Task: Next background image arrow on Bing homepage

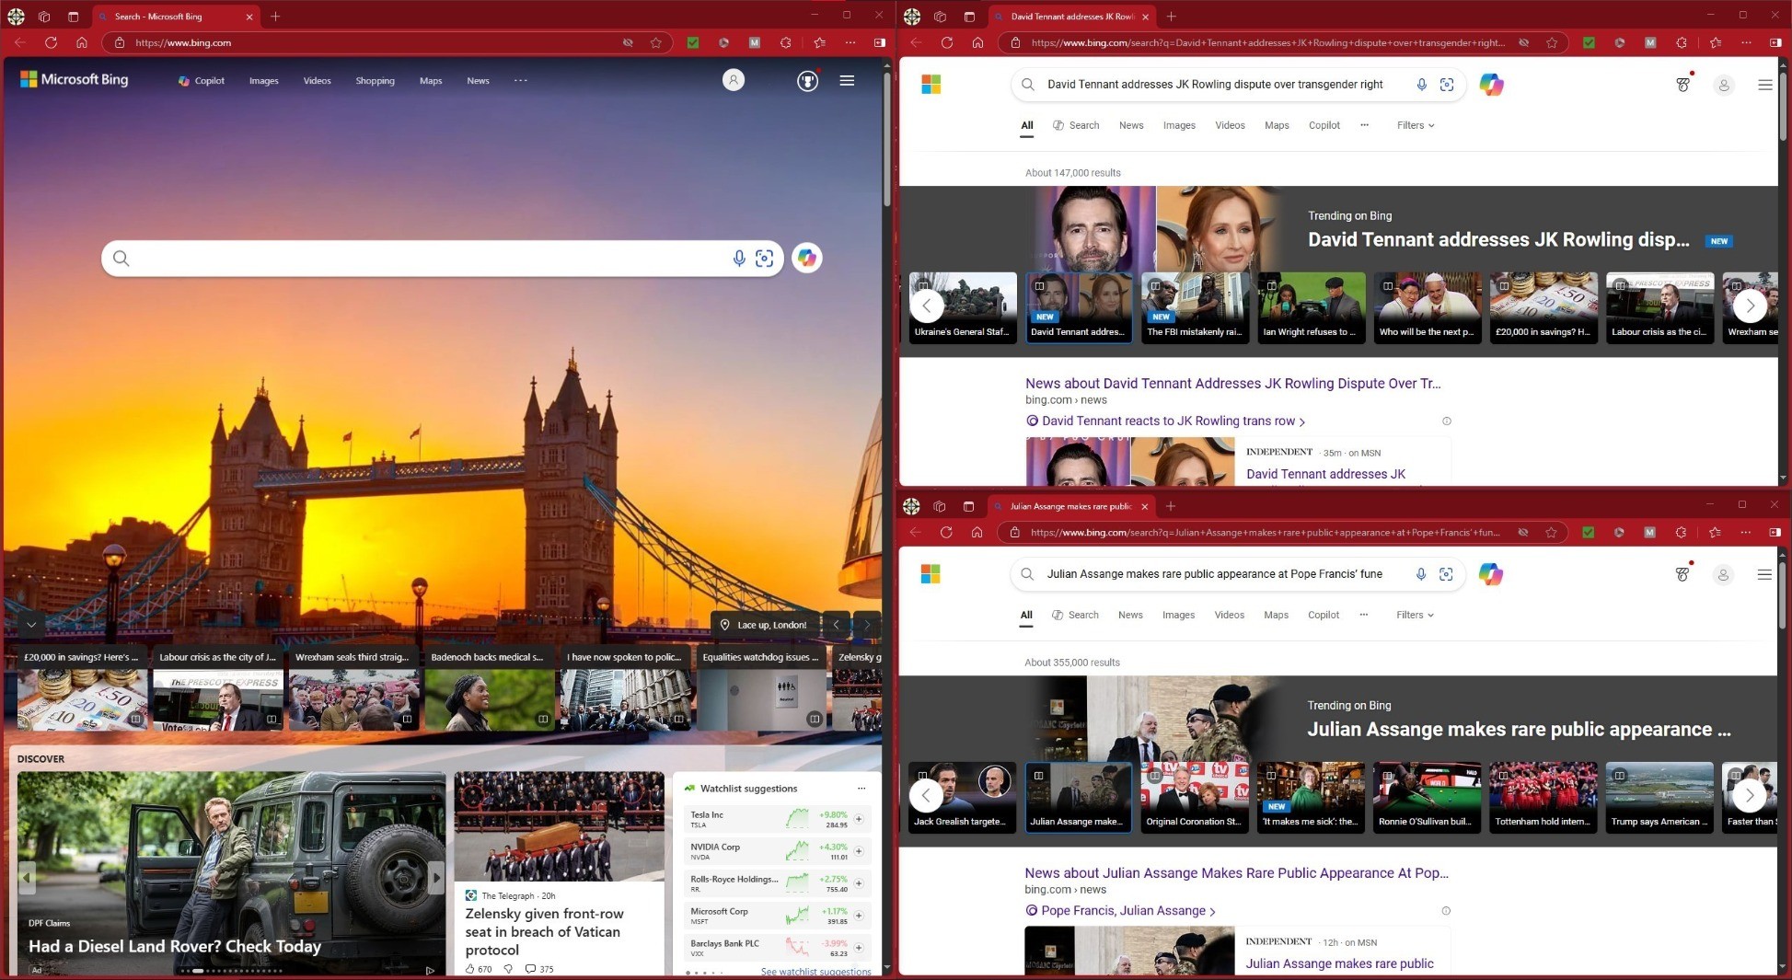Action: [866, 625]
